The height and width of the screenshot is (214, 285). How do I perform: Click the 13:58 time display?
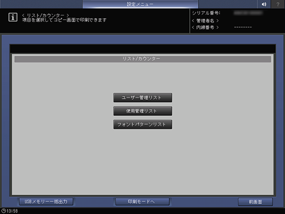(x=12, y=211)
